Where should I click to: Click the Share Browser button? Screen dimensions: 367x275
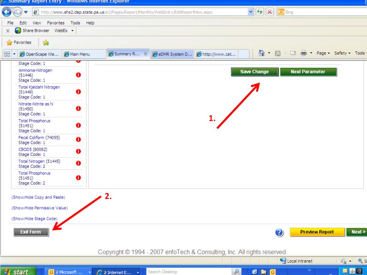(x=32, y=31)
